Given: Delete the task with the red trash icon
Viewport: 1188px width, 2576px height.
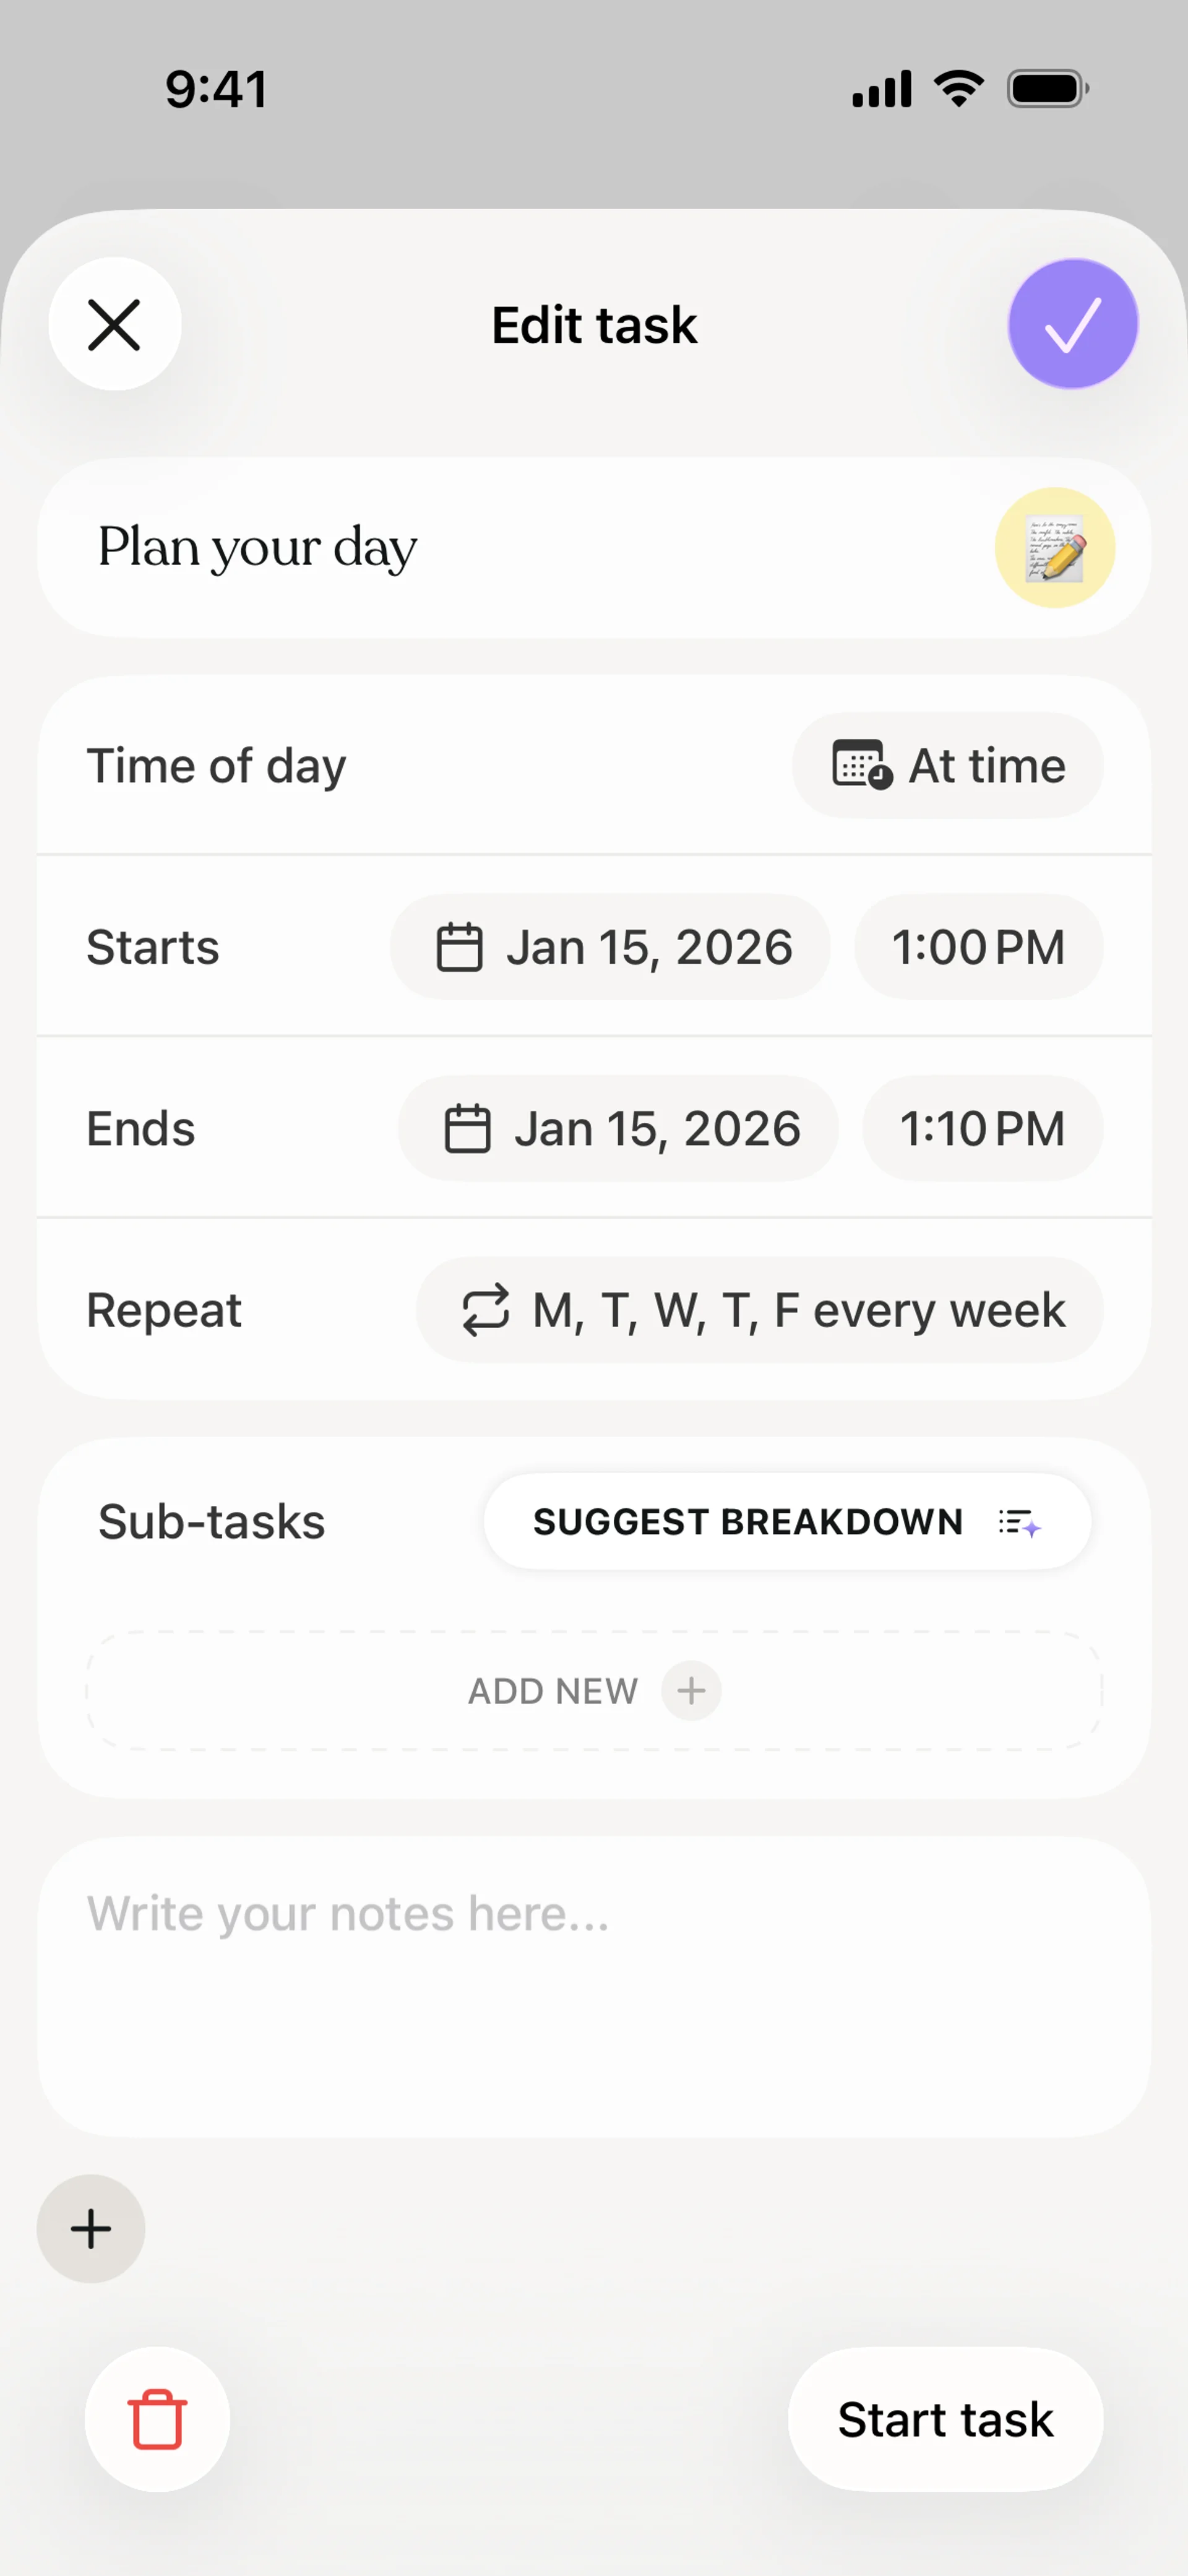Looking at the screenshot, I should 157,2419.
